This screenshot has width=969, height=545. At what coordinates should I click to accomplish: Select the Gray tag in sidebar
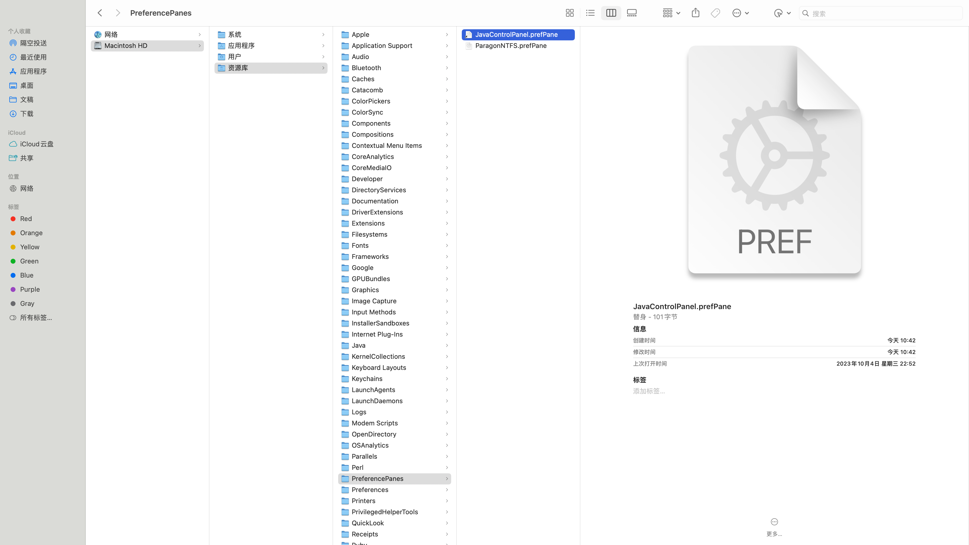pyautogui.click(x=27, y=304)
